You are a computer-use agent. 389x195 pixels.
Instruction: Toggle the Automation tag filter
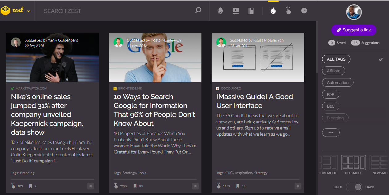(338, 82)
